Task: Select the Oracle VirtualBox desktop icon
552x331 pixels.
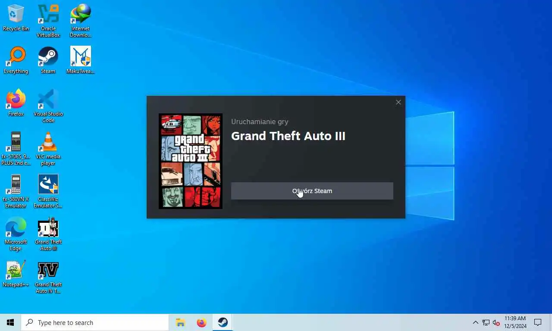Action: (x=48, y=21)
